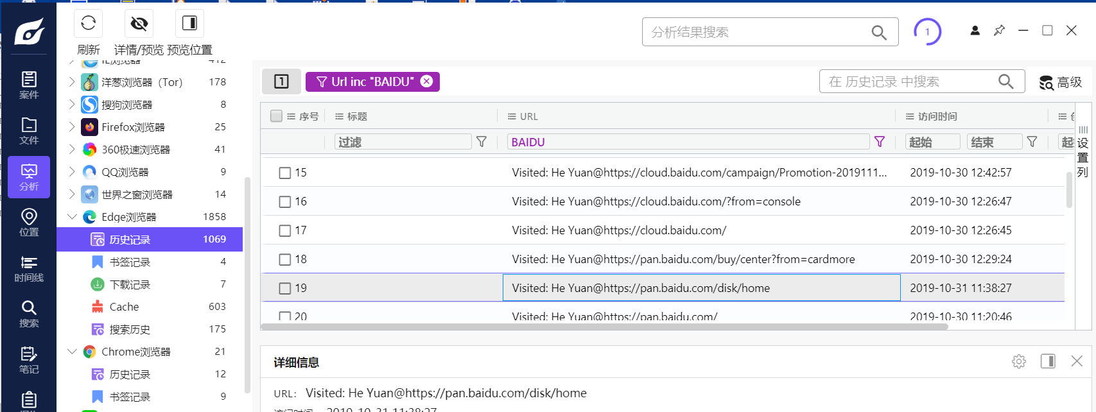Open 高级 advanced search
1096x412 pixels.
click(x=1061, y=82)
